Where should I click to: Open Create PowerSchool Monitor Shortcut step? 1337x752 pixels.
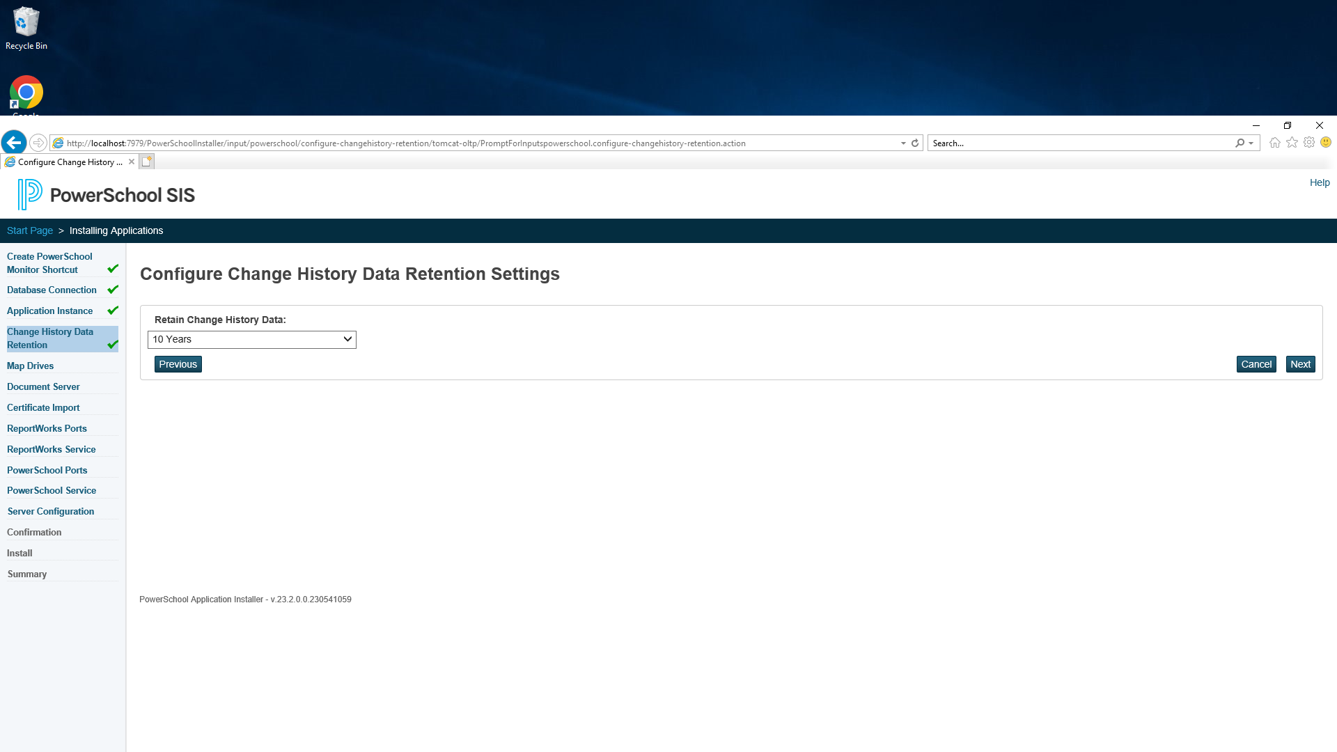tap(49, 263)
